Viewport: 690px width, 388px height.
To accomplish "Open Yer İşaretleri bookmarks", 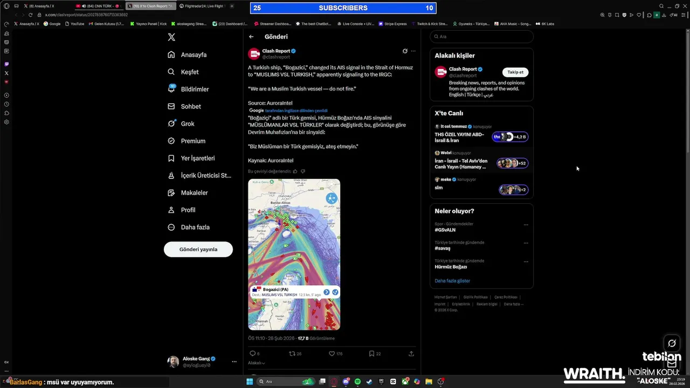I will pyautogui.click(x=191, y=158).
